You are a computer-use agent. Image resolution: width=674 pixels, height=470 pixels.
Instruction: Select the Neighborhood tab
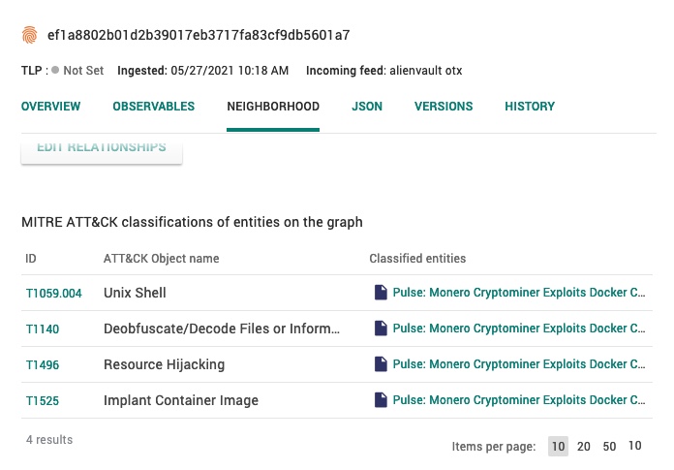273,107
